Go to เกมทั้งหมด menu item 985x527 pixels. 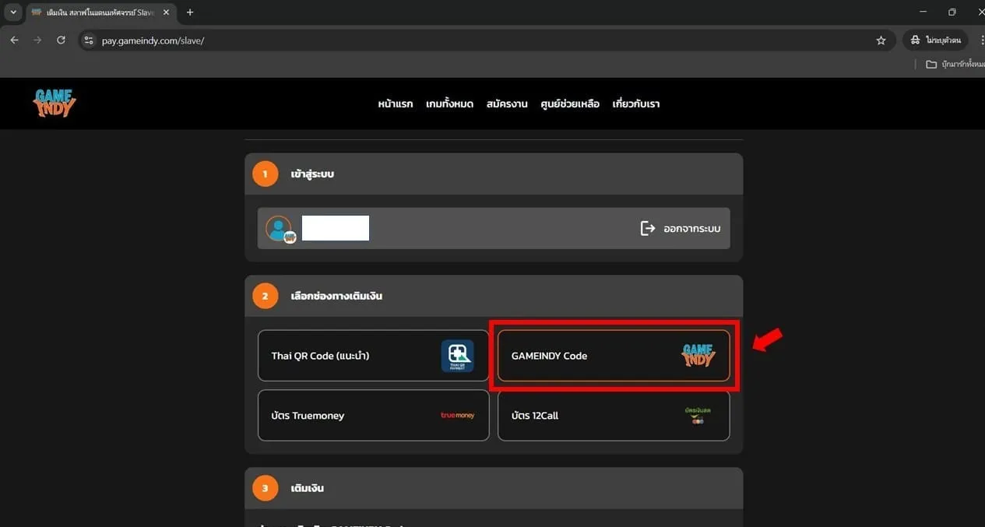449,104
